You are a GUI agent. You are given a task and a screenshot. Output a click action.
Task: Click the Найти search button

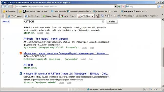click(112, 21)
